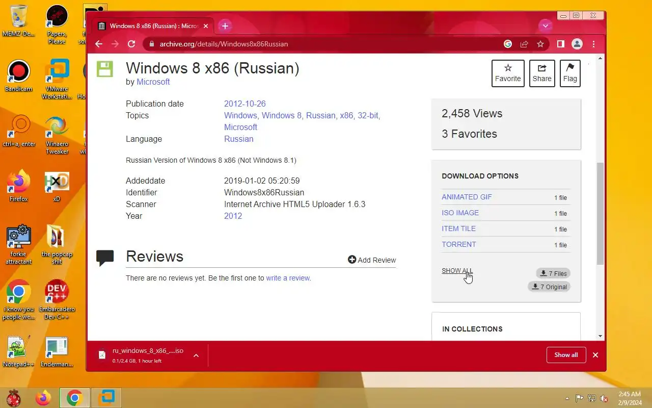Open the tab search dropdown

pos(546,25)
